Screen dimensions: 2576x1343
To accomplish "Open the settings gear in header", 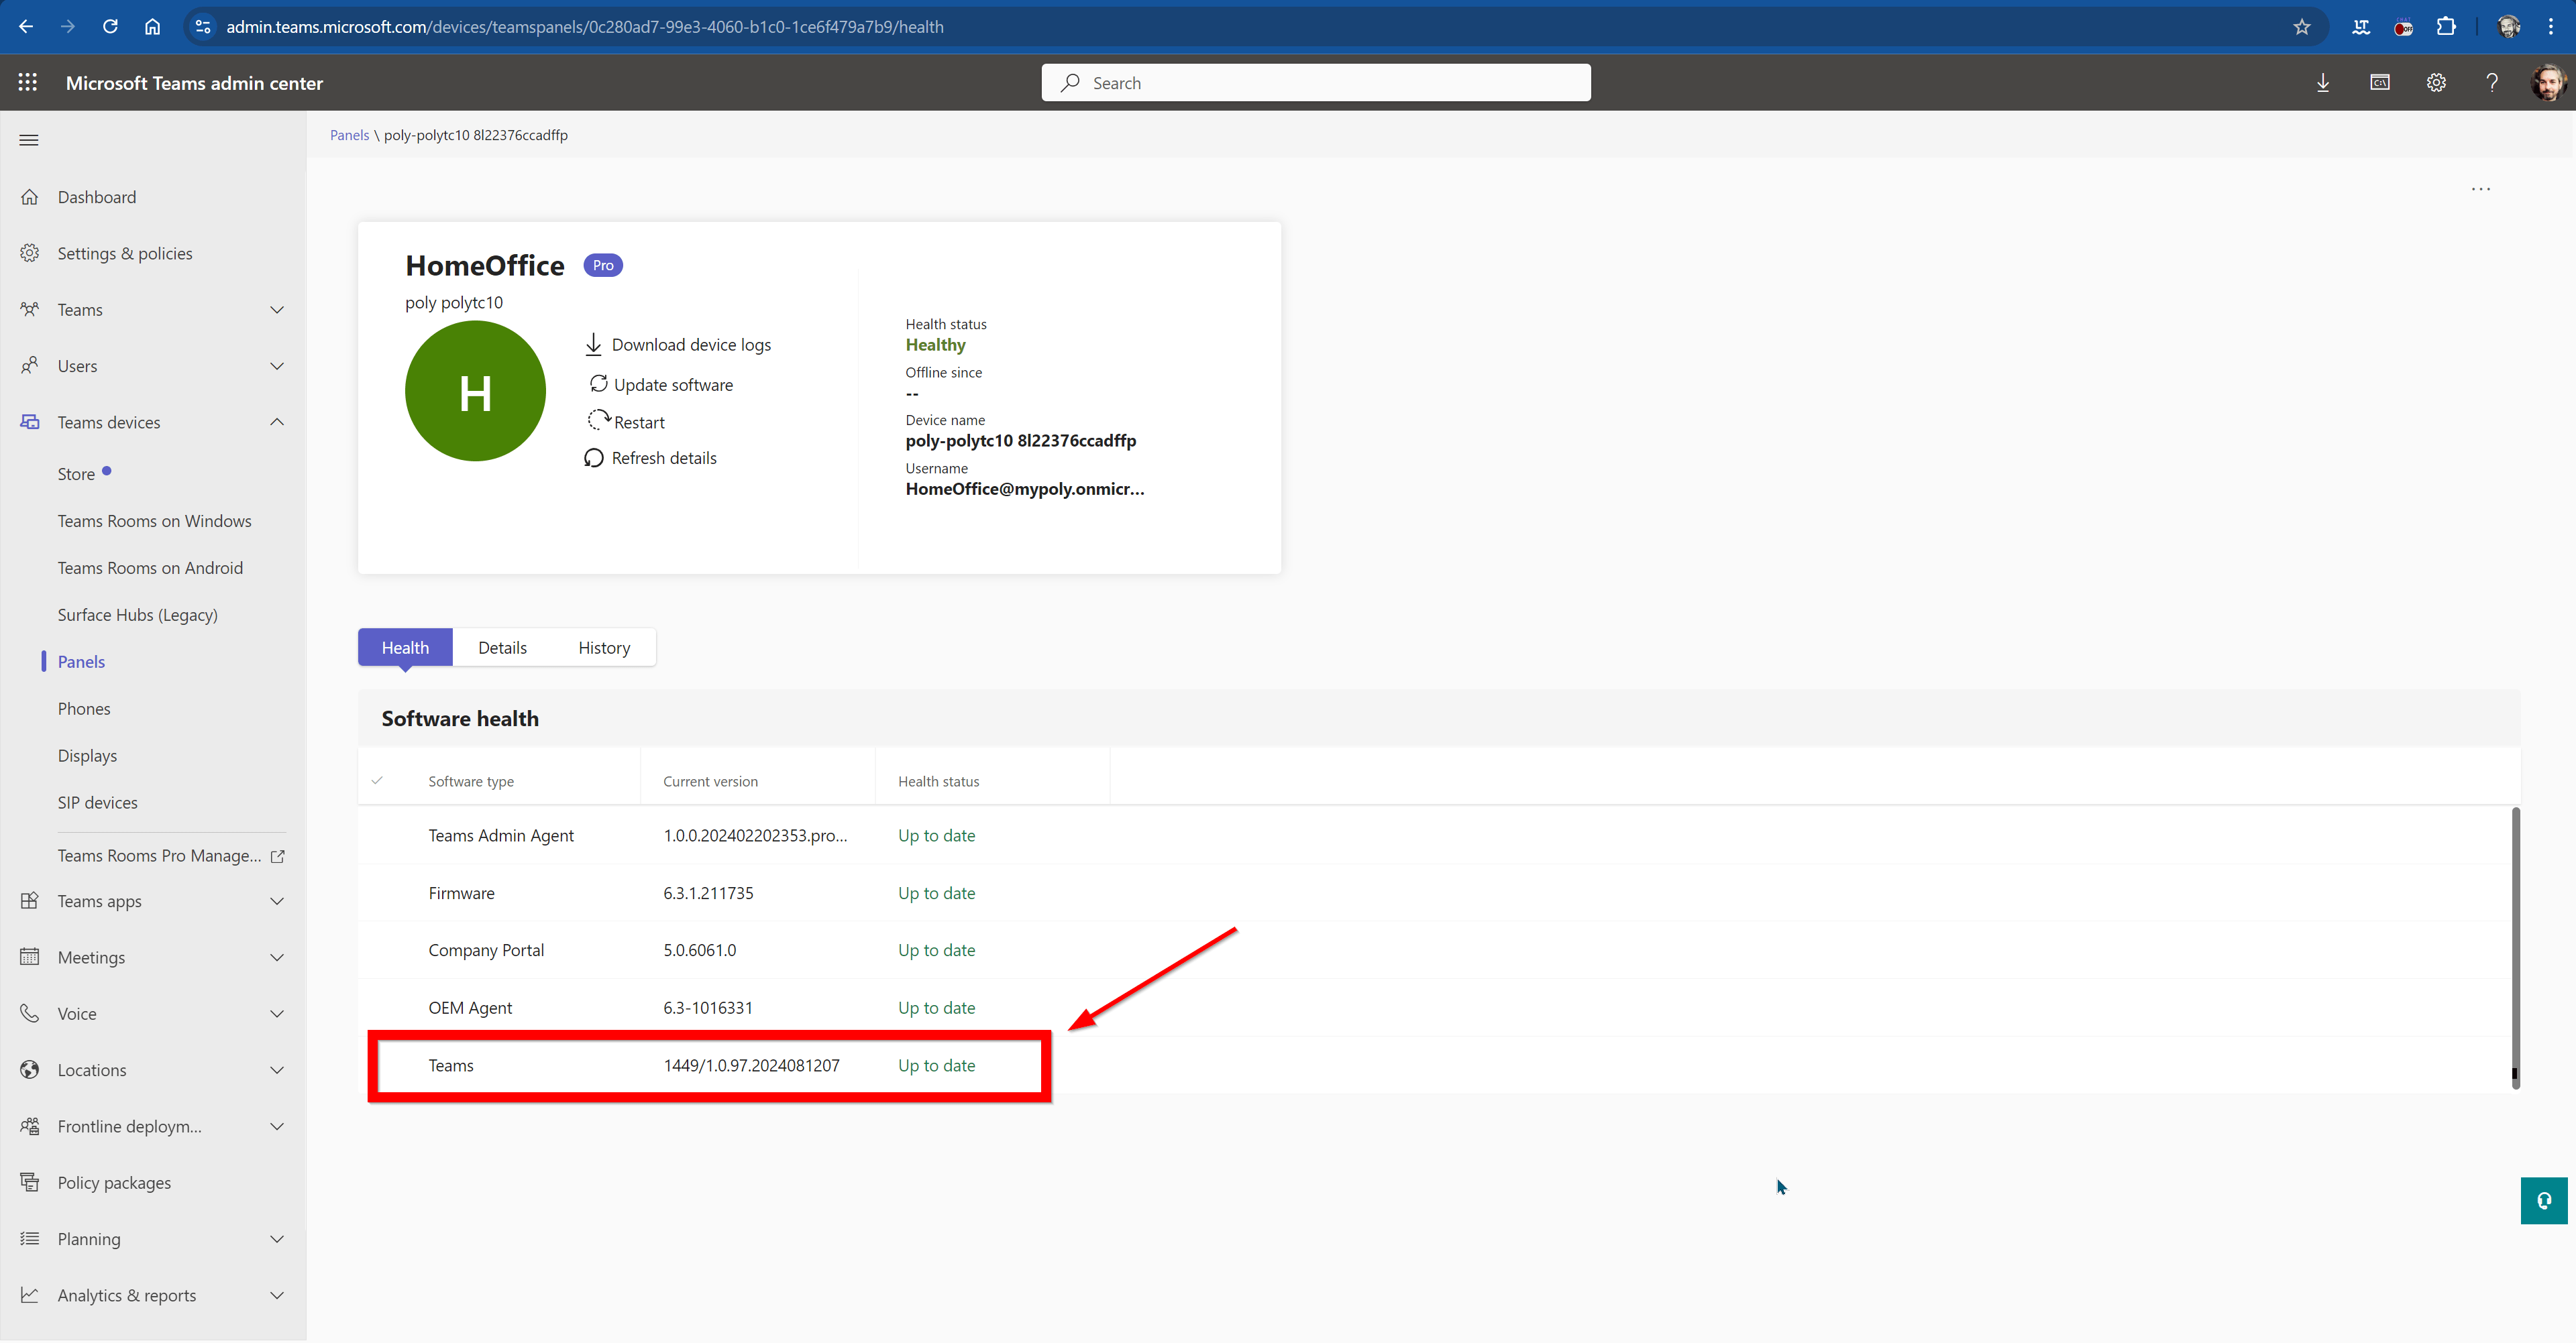I will [2436, 83].
